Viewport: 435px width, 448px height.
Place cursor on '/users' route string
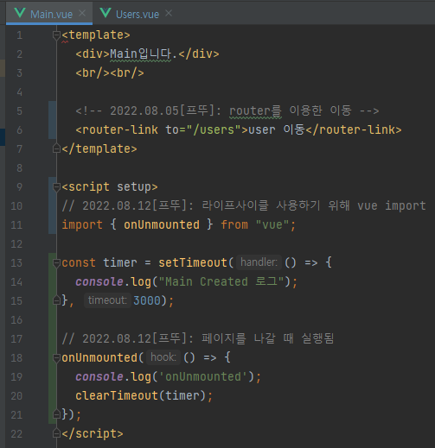click(x=214, y=129)
